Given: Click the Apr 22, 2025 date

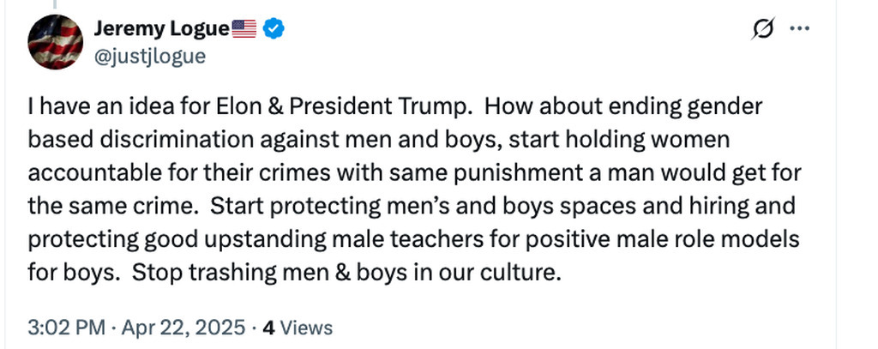Looking at the screenshot, I should click(185, 327).
